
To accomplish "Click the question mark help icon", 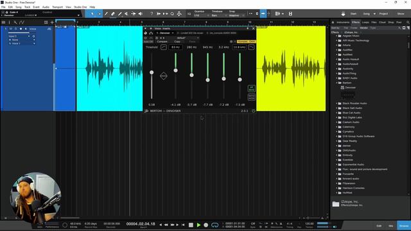I will (152, 13).
